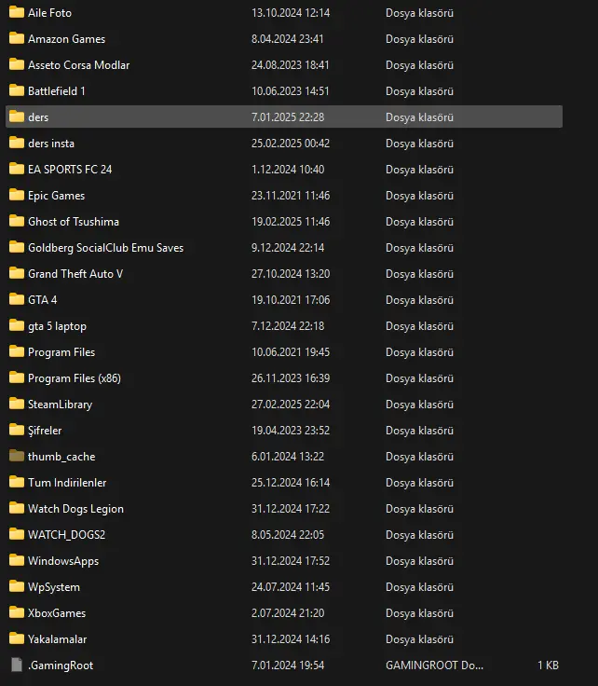Viewport: 598px width, 686px height.
Task: Click the Program Files folder icon
Action: [17, 351]
